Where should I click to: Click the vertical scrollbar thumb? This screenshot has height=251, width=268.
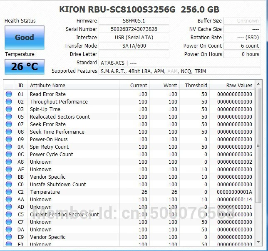[258, 145]
